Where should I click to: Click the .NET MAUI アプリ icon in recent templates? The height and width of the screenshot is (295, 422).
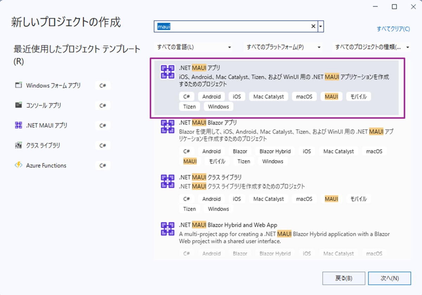click(19, 125)
